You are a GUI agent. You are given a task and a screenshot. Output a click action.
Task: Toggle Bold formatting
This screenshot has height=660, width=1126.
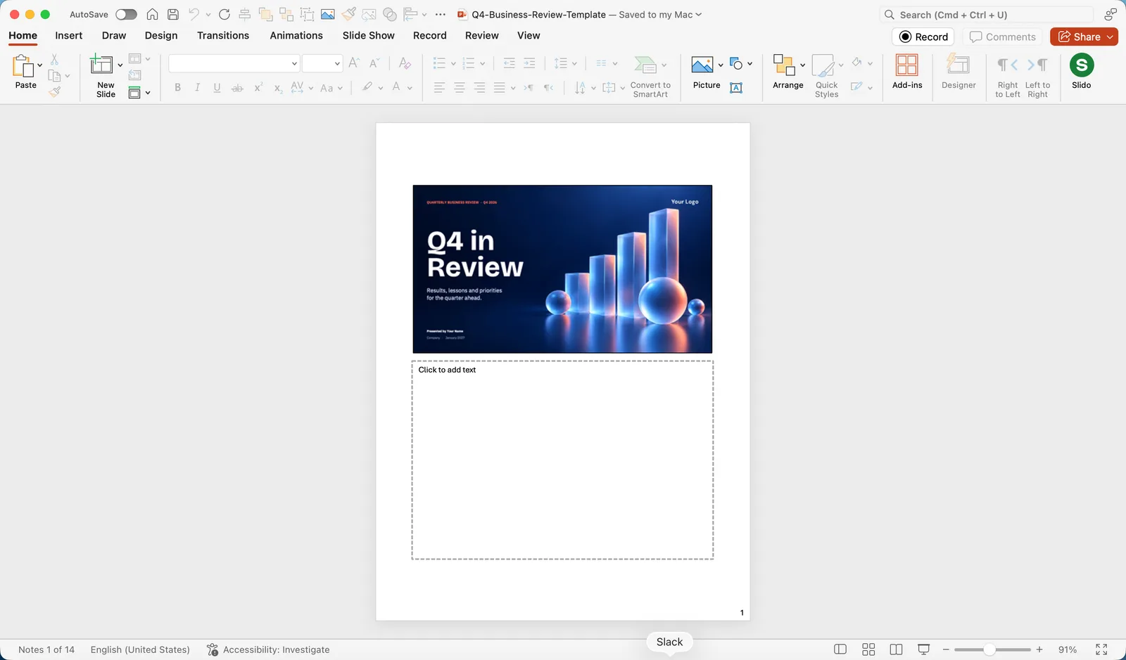[178, 88]
